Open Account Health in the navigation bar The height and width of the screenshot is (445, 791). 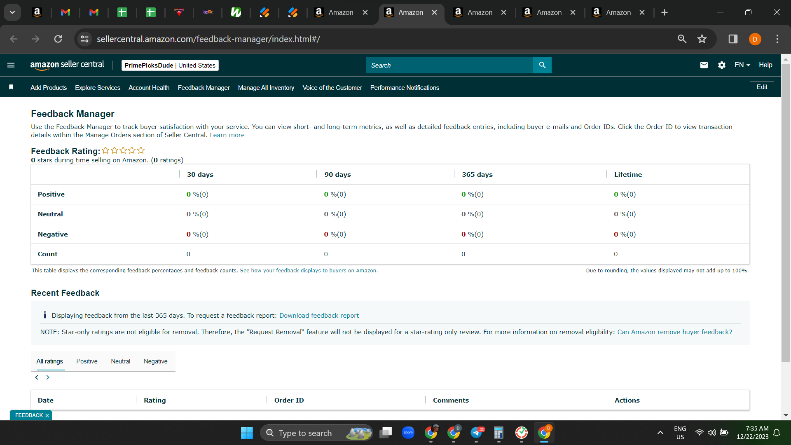(149, 87)
